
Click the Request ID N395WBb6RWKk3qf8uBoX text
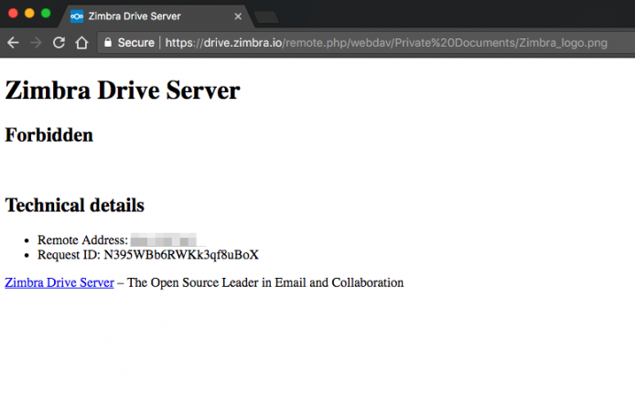click(x=148, y=255)
